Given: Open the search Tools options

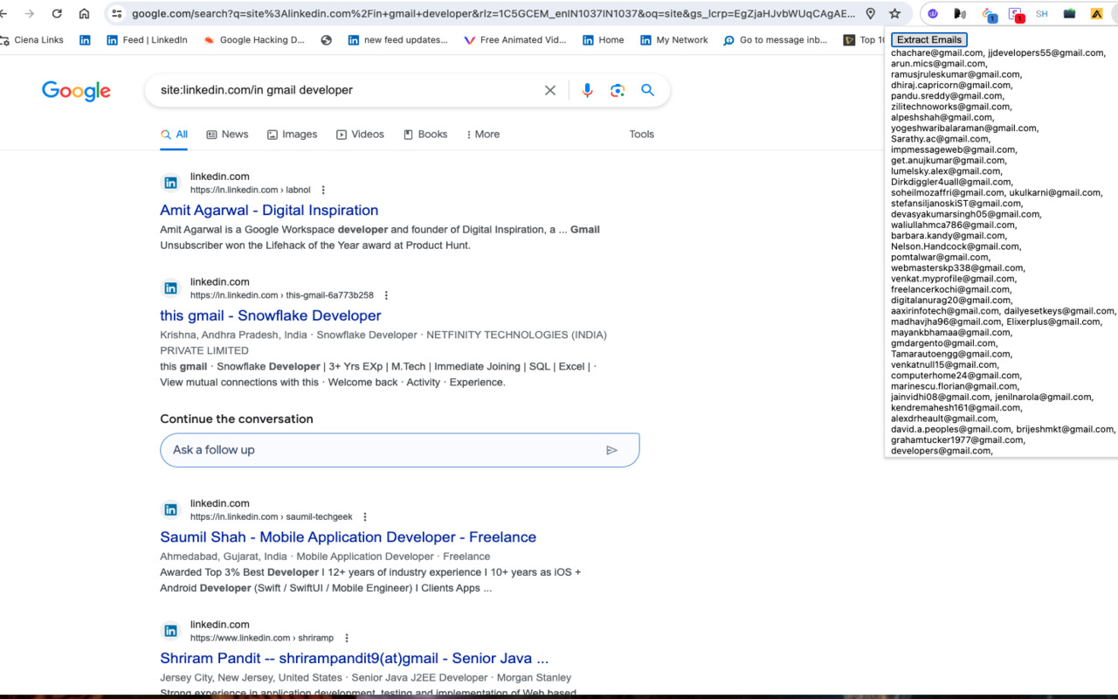Looking at the screenshot, I should pos(642,135).
